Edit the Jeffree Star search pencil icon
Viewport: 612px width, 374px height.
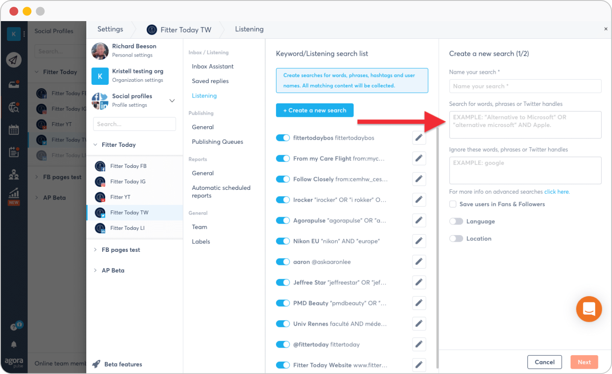point(419,283)
